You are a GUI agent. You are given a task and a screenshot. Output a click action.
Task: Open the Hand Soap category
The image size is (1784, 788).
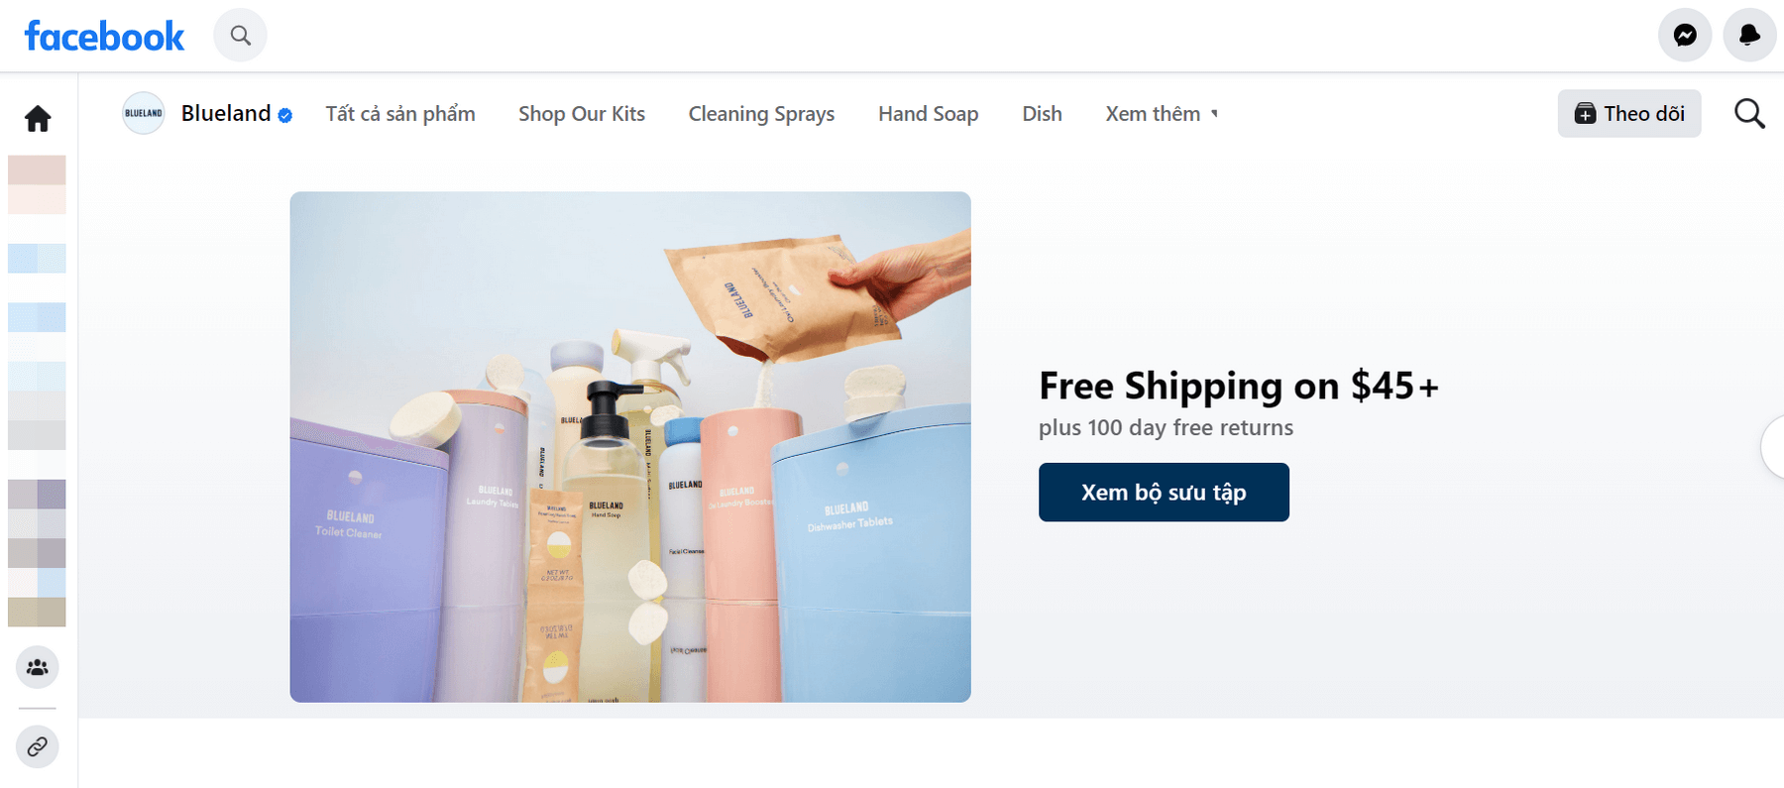(929, 114)
